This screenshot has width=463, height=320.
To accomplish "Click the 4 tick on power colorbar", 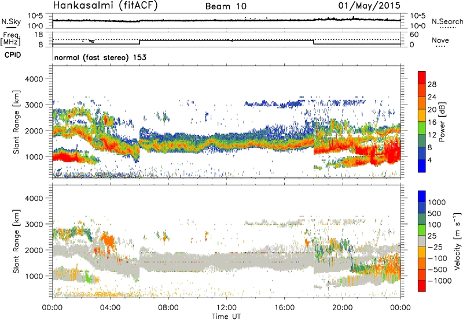I will click(430, 160).
